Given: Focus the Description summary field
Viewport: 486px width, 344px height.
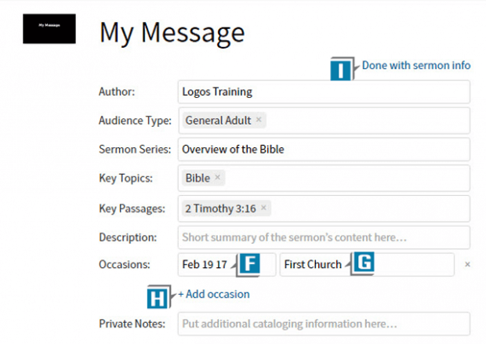Looking at the screenshot, I should click(323, 237).
